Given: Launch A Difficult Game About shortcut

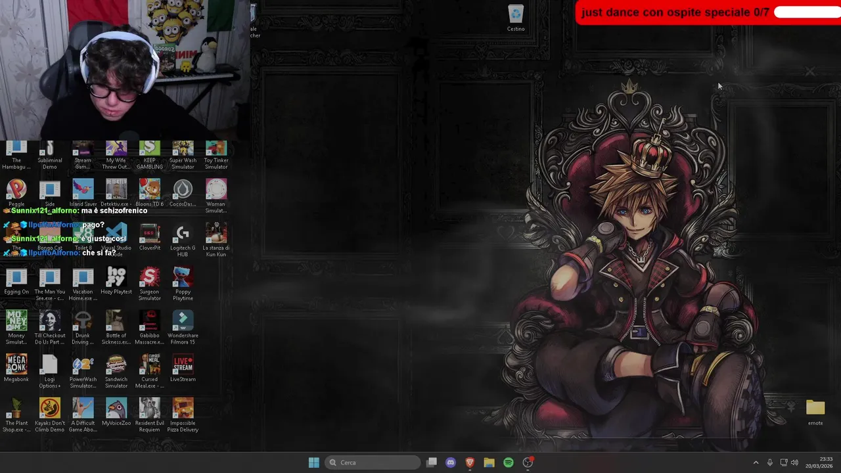Looking at the screenshot, I should coord(83,416).
